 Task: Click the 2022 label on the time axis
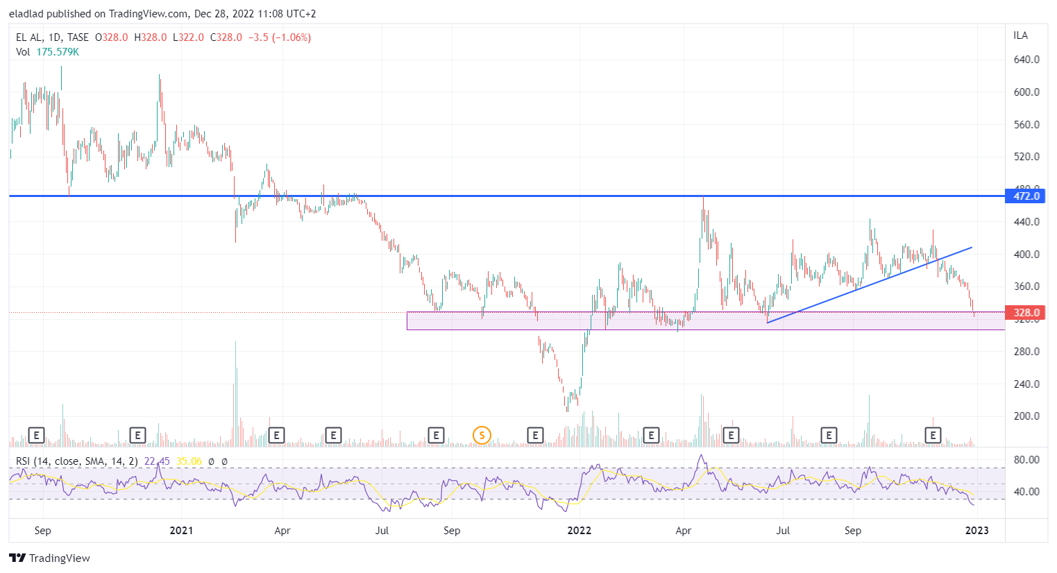(580, 531)
